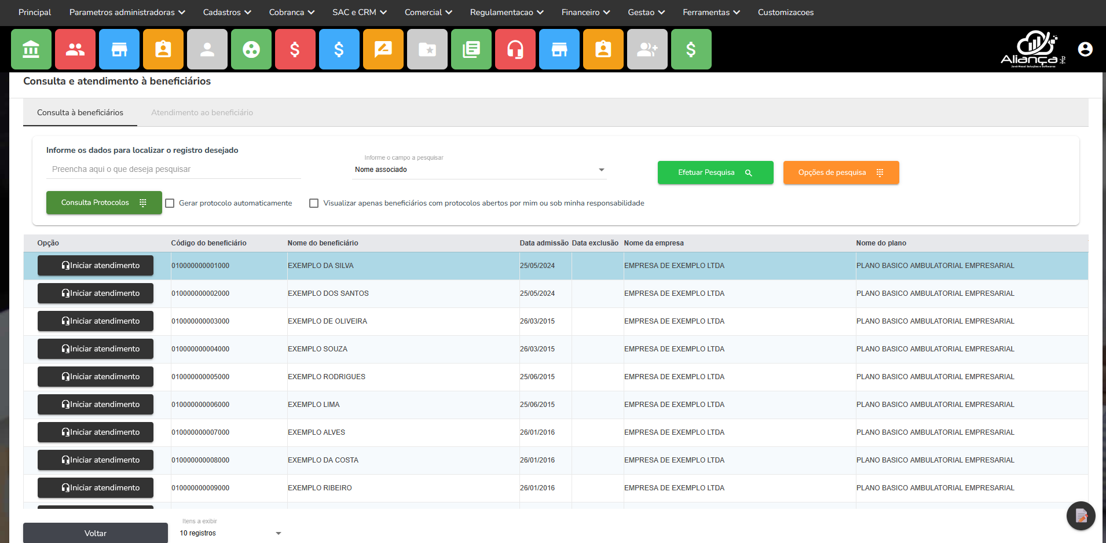Open the user account profile icon
The height and width of the screenshot is (543, 1106).
coord(1085,50)
